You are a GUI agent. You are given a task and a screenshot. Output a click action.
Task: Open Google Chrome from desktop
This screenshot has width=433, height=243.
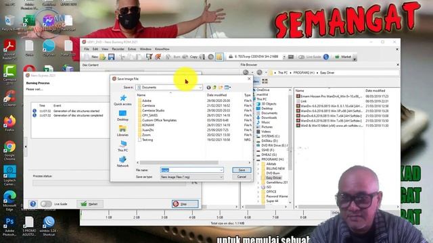pos(9,150)
